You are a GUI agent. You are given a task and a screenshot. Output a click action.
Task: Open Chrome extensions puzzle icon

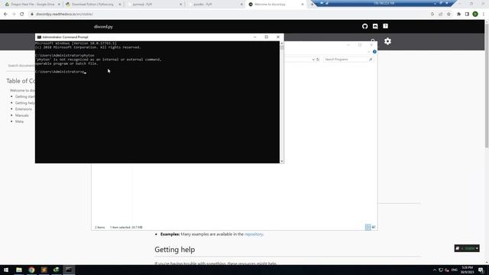point(458,14)
